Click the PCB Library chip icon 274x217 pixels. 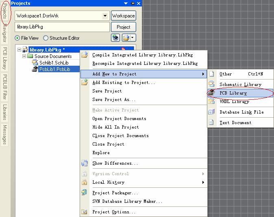click(x=211, y=92)
